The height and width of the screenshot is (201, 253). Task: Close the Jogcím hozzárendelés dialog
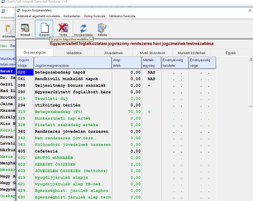[250, 10]
